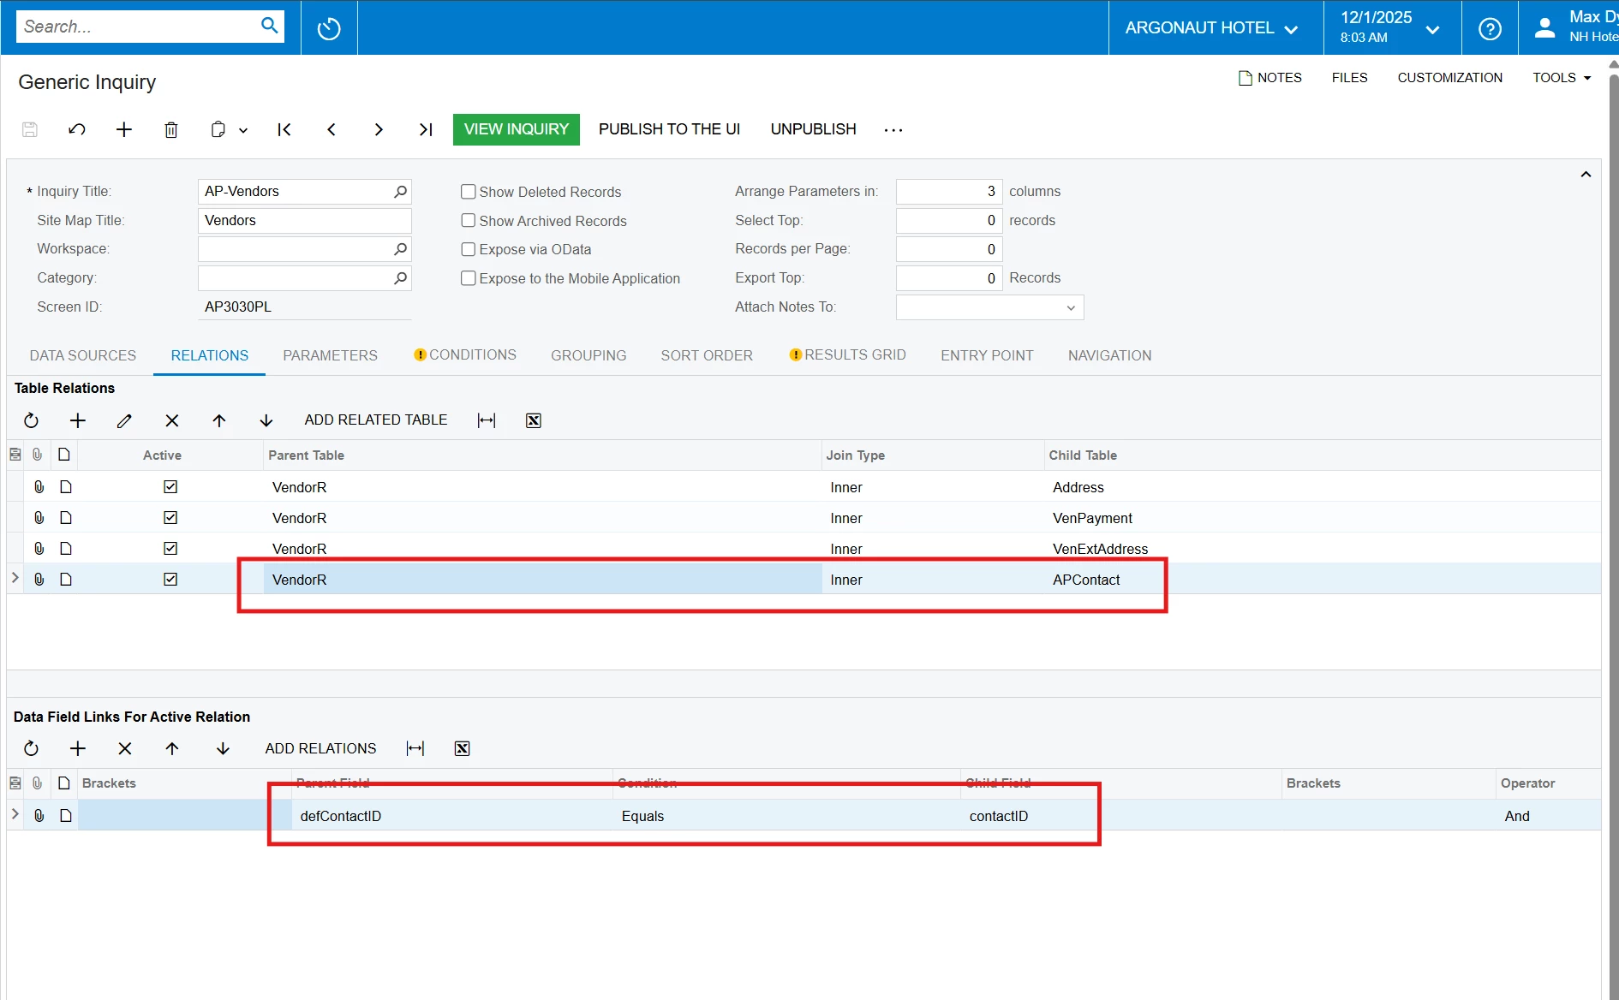Click the clipboard copy-paste icon

click(x=218, y=129)
